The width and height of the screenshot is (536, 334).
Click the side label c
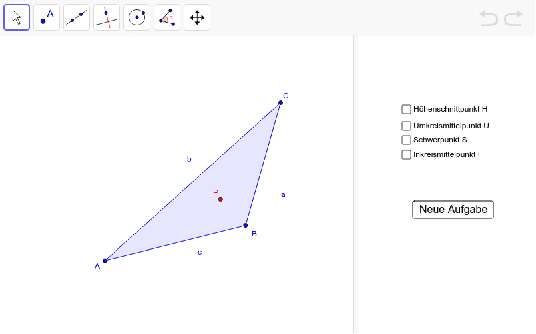click(x=200, y=253)
